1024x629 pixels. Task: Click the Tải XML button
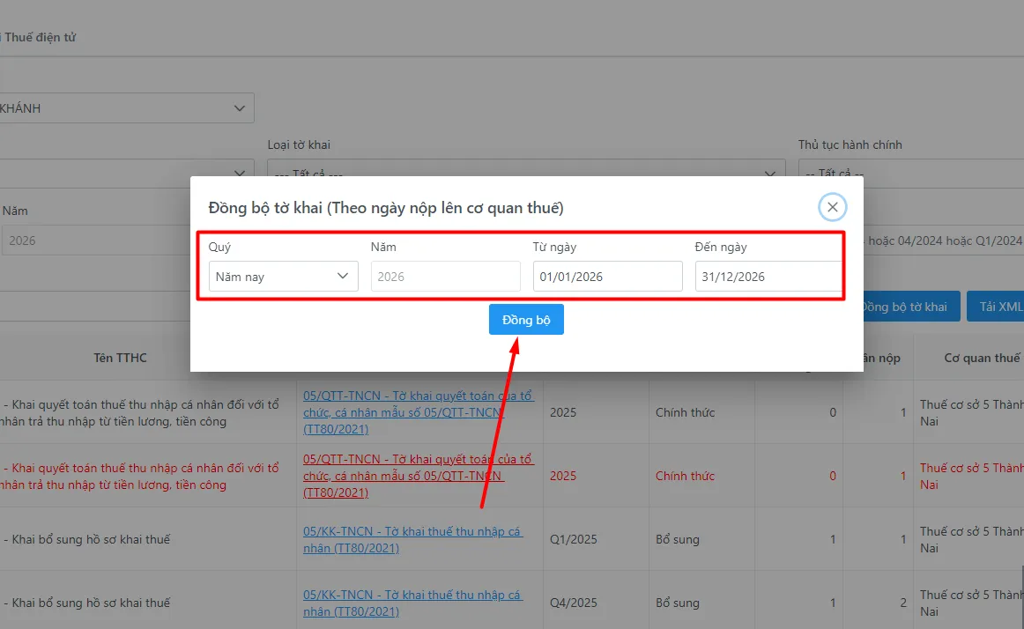[997, 307]
